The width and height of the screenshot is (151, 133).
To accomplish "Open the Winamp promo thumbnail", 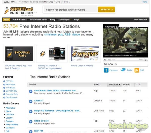I will 85,54.
